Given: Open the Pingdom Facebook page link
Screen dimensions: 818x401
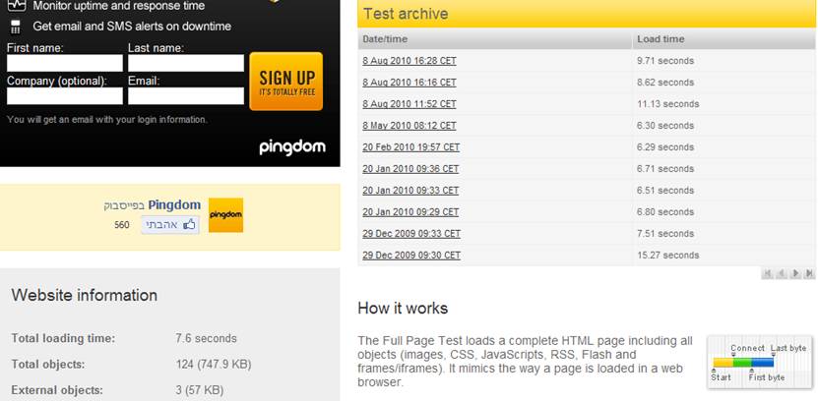Looking at the screenshot, I should [174, 204].
